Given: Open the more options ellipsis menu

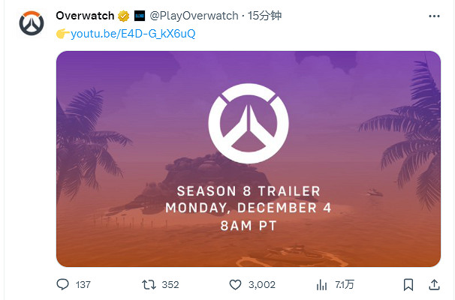Looking at the screenshot, I should (x=434, y=15).
